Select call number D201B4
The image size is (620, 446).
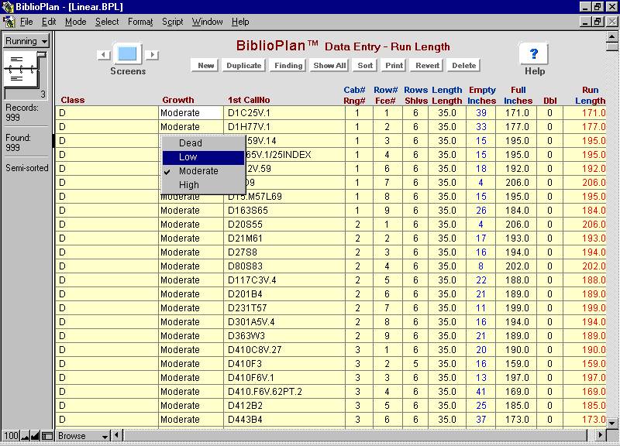[245, 294]
